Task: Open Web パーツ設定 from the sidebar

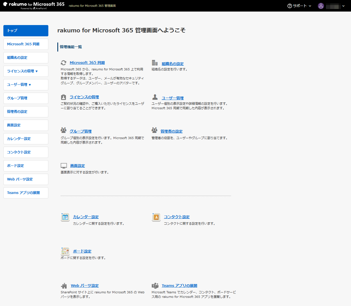Action: [x=26, y=179]
